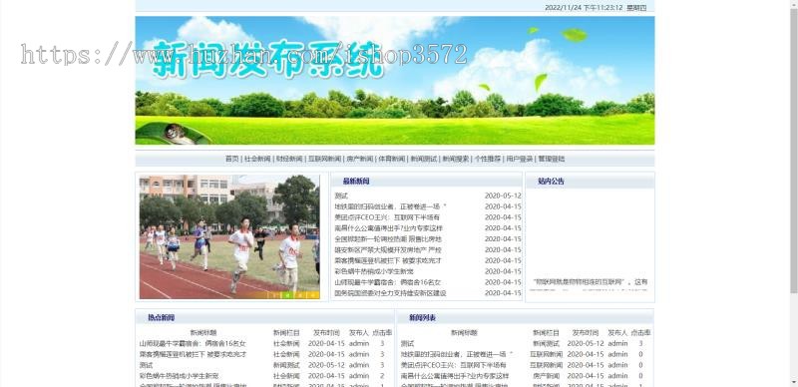Viewport: 798px width, 387px height.
Task: Open 山师现最牛学霸宿舍 in 热点新闻 table
Action: 193,344
